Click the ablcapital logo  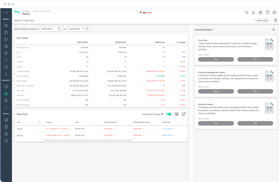pyautogui.click(x=145, y=12)
